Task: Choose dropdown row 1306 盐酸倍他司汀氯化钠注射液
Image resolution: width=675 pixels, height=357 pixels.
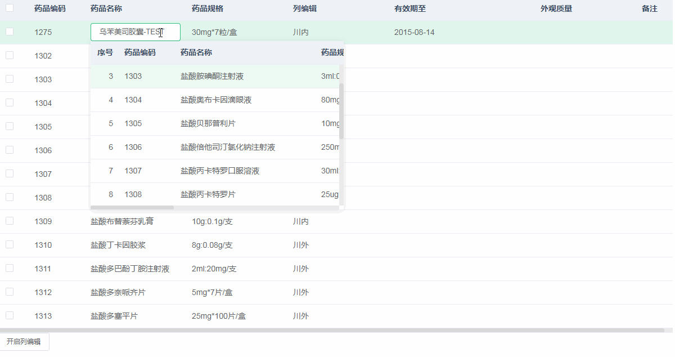Action: pyautogui.click(x=227, y=147)
